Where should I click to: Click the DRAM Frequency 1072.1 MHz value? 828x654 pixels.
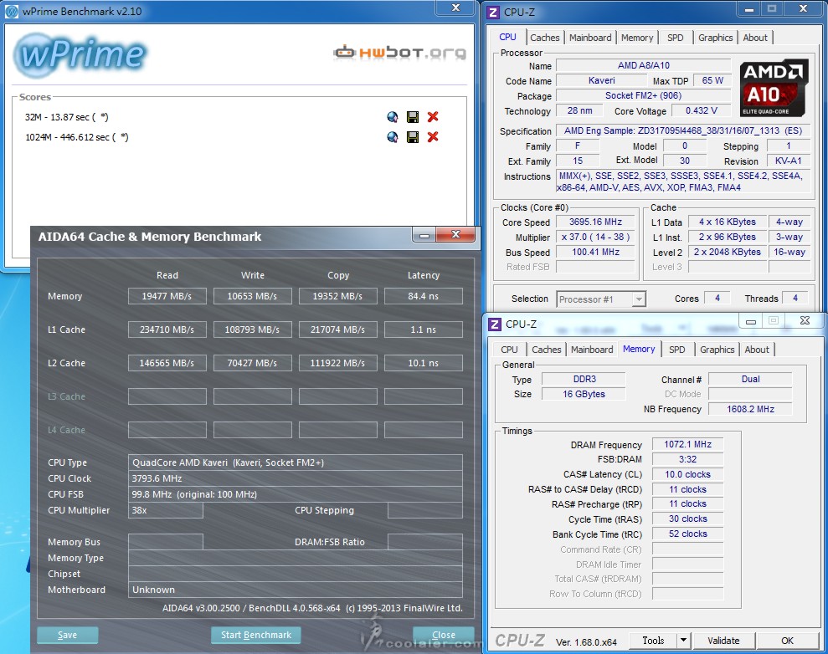(687, 444)
